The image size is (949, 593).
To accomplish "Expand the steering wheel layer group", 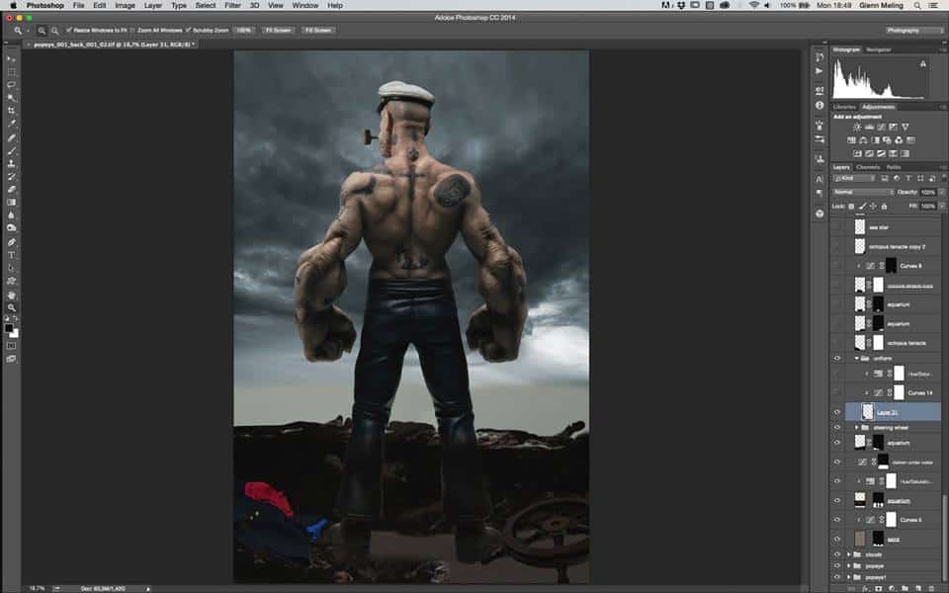I will point(857,427).
